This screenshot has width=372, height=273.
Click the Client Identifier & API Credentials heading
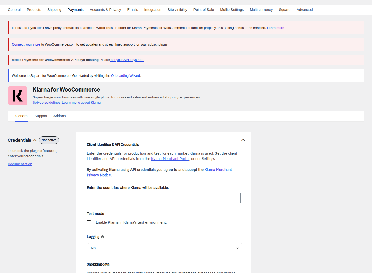(x=113, y=145)
